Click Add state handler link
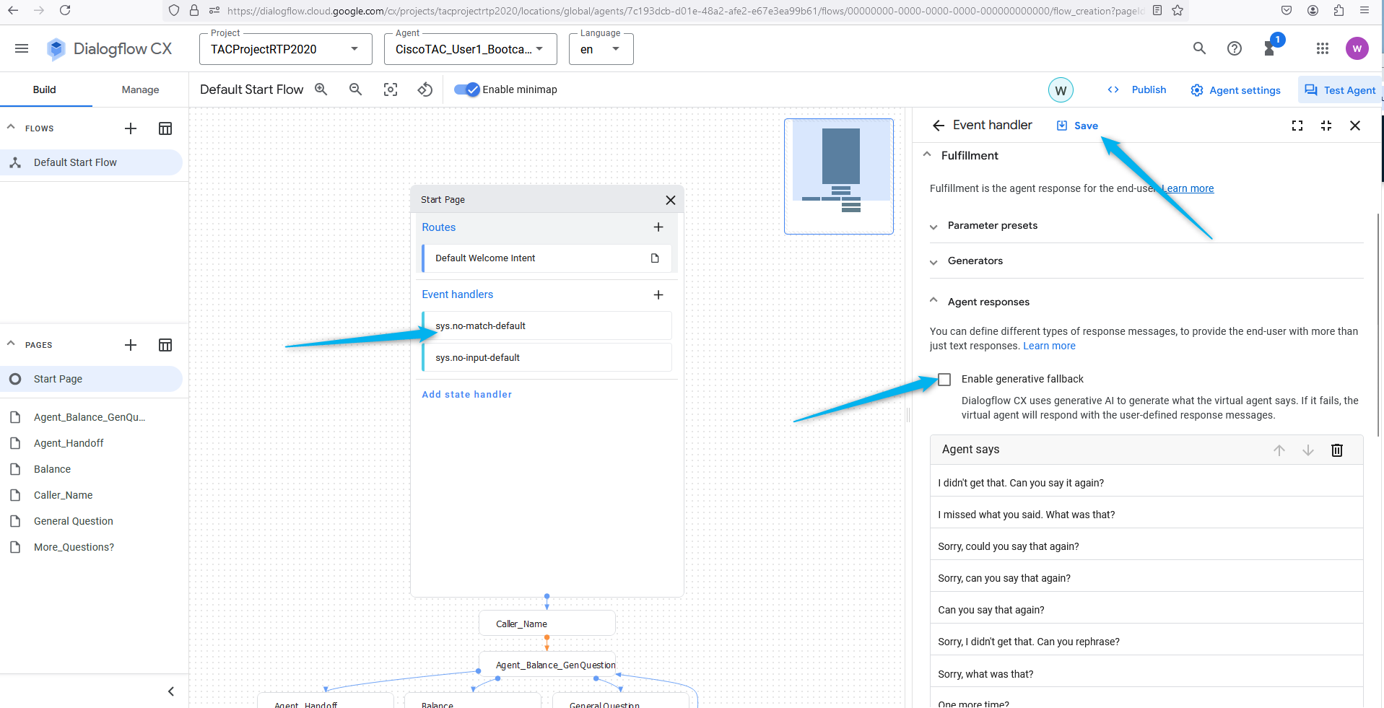The height and width of the screenshot is (708, 1384). tap(467, 395)
